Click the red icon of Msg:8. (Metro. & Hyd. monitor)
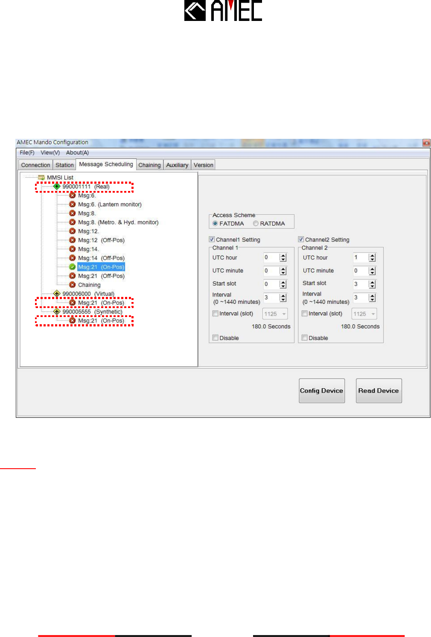The height and width of the screenshot is (637, 431). click(x=73, y=222)
